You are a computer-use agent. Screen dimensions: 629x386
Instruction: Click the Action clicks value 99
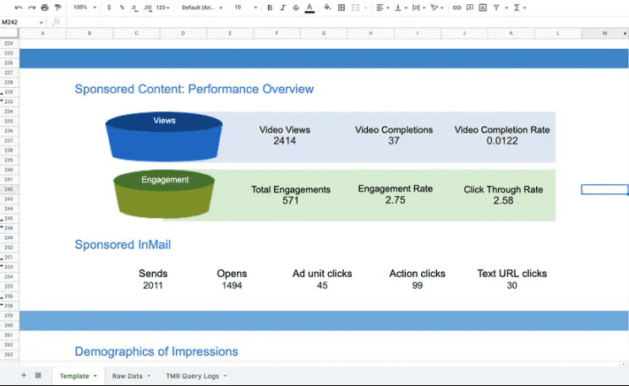click(x=417, y=285)
